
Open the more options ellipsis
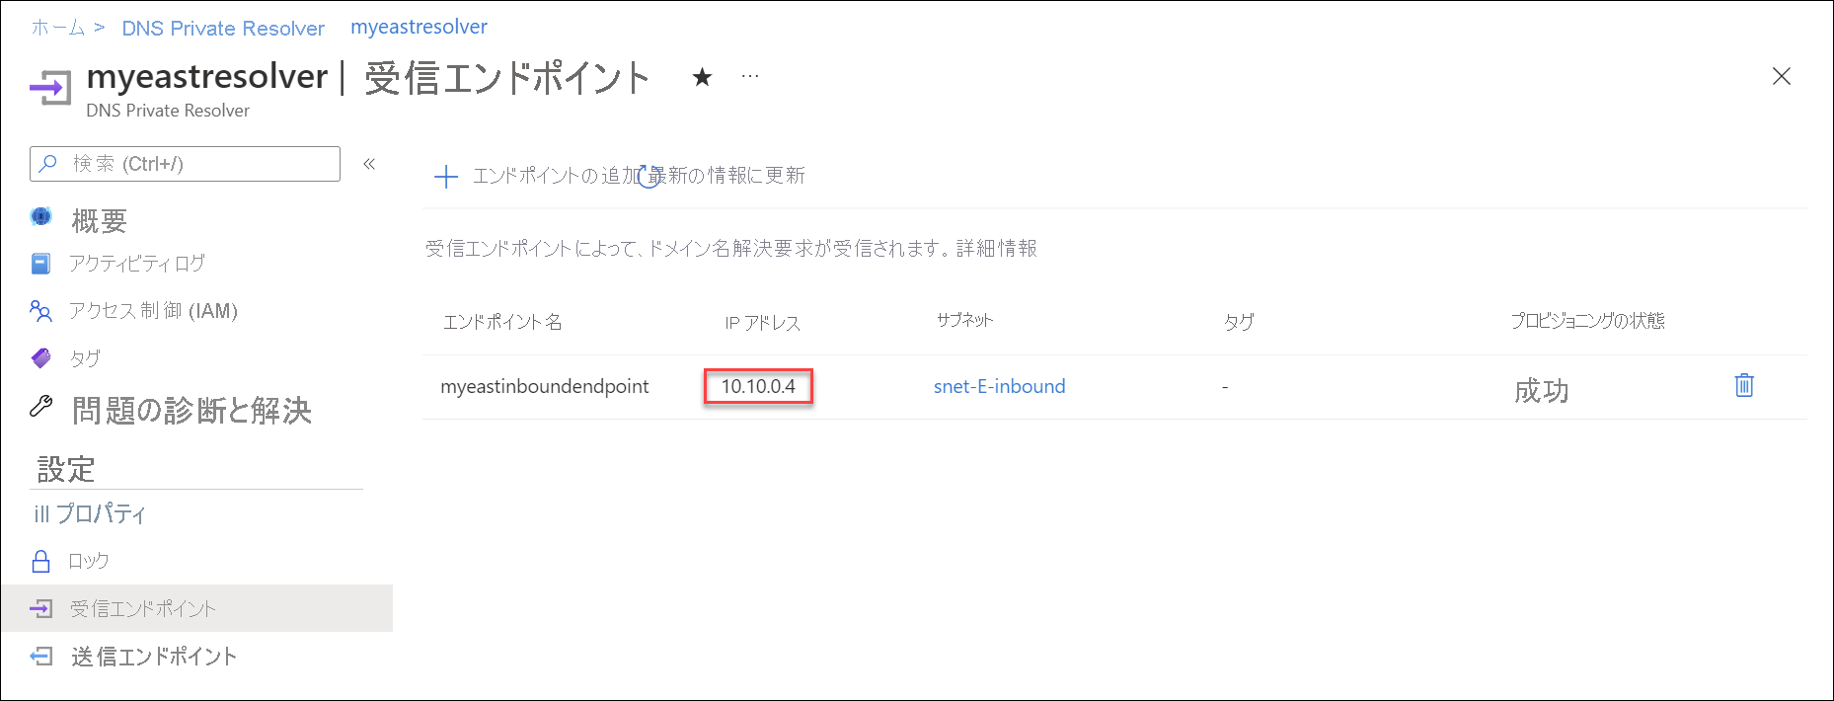pos(750,76)
